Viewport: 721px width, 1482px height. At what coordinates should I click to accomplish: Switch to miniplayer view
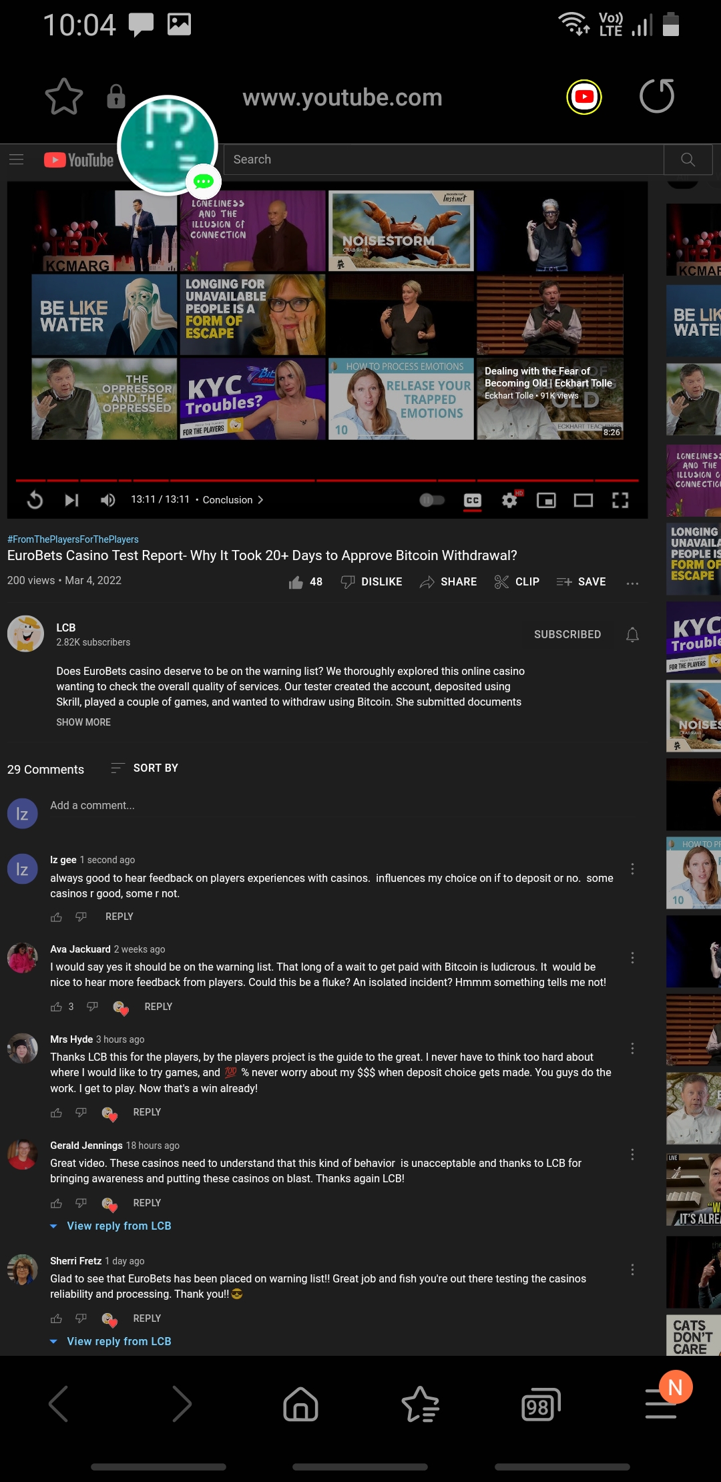[x=546, y=500]
